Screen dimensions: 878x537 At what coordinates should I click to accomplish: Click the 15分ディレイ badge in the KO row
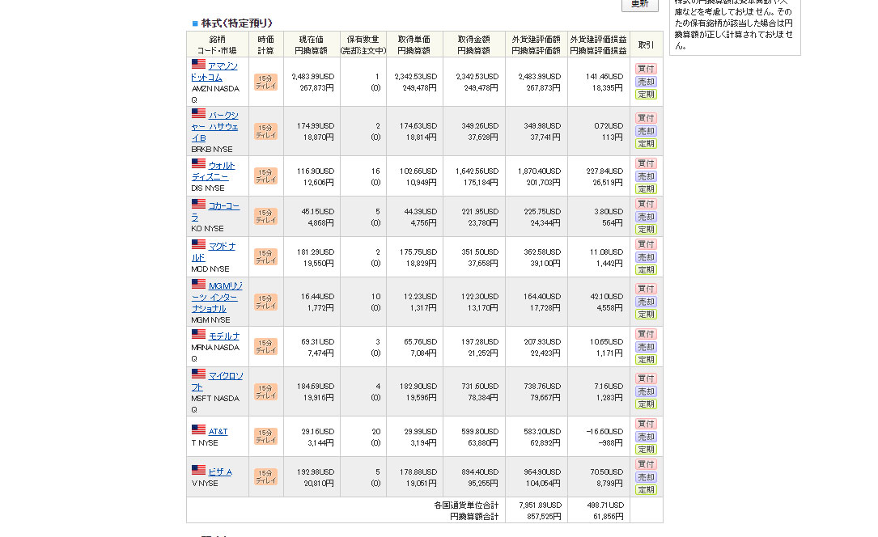(265, 217)
